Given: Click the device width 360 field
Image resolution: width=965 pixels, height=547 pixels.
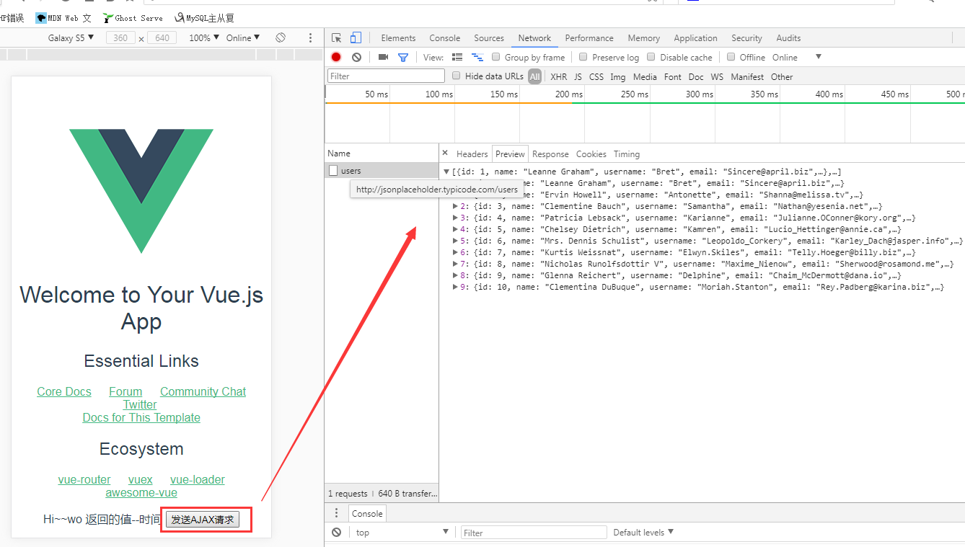Looking at the screenshot, I should tap(120, 37).
